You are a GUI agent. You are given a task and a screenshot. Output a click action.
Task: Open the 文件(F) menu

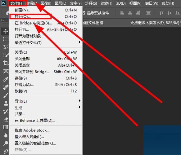click(16, 3)
